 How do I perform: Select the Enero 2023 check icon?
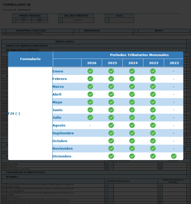tap(153, 71)
